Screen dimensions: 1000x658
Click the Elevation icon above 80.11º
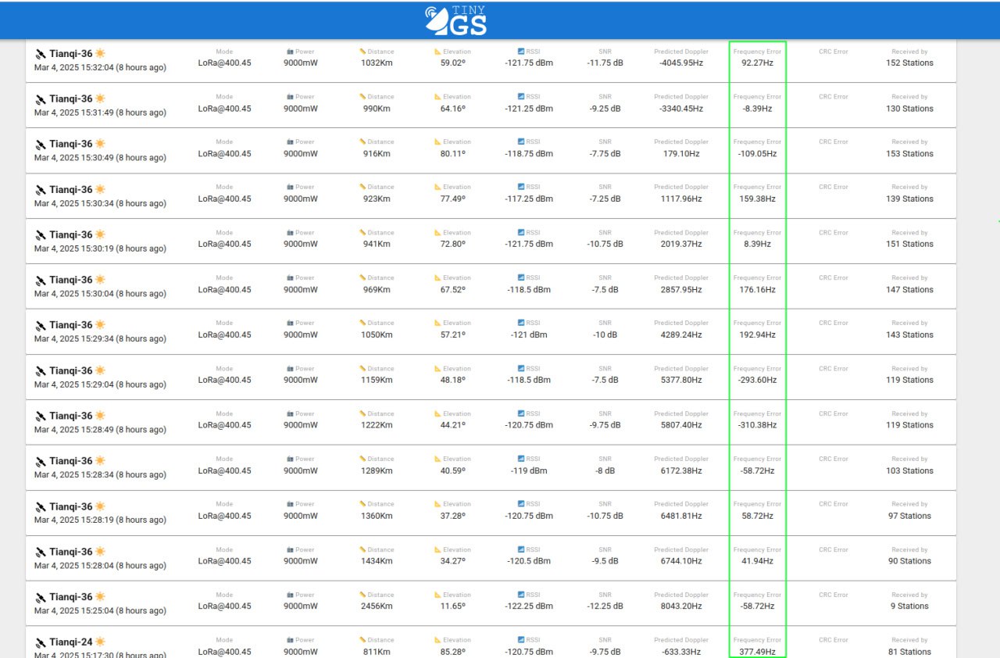tap(437, 142)
